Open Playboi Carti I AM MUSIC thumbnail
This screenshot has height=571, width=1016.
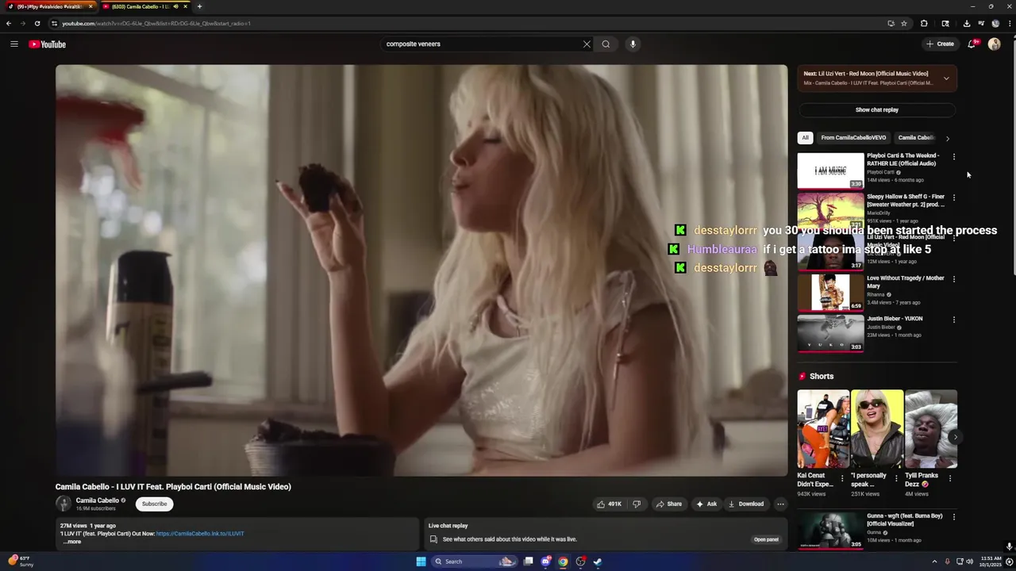point(830,171)
